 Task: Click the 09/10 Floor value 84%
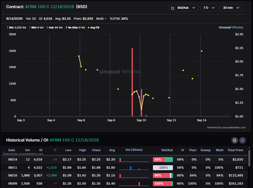pos(193,176)
